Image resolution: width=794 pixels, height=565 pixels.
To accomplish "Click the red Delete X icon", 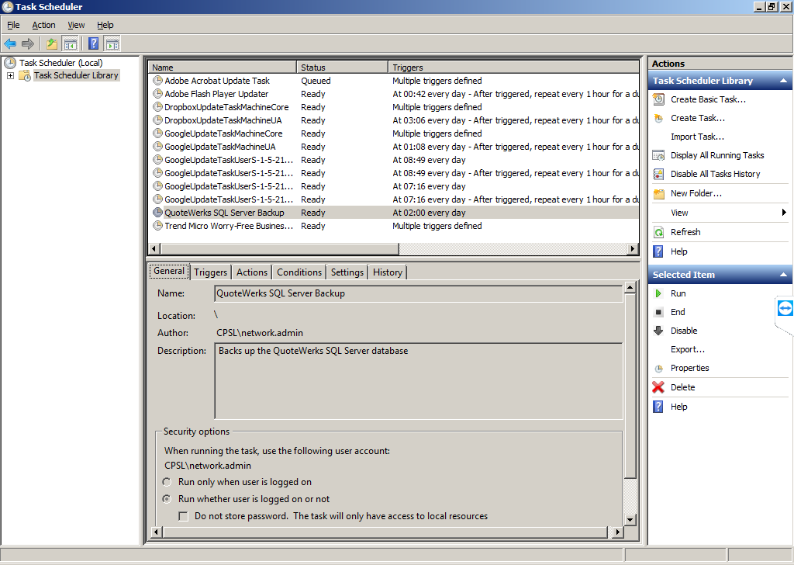I will pos(658,387).
